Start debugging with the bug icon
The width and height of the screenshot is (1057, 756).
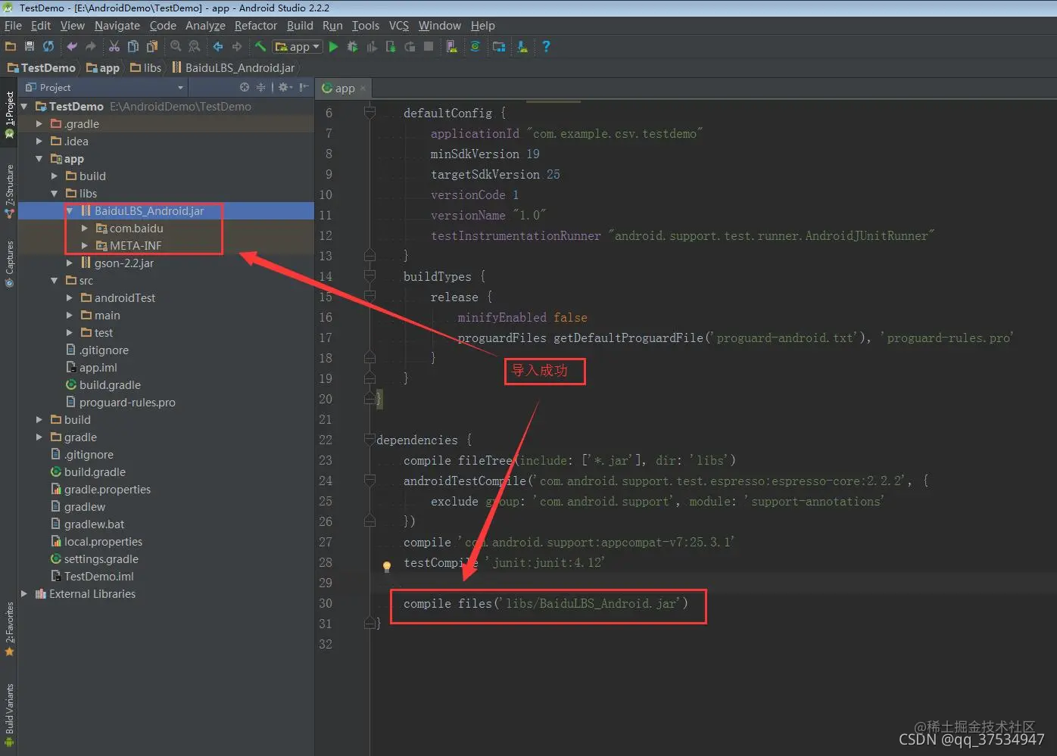click(x=352, y=46)
